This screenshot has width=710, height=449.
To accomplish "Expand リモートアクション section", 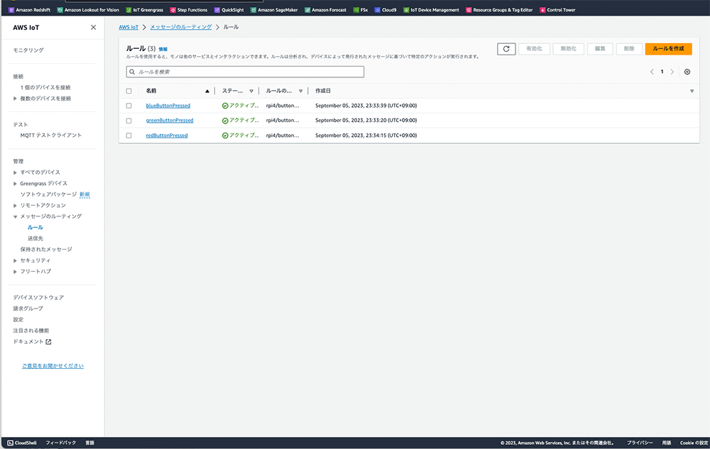I will 15,206.
